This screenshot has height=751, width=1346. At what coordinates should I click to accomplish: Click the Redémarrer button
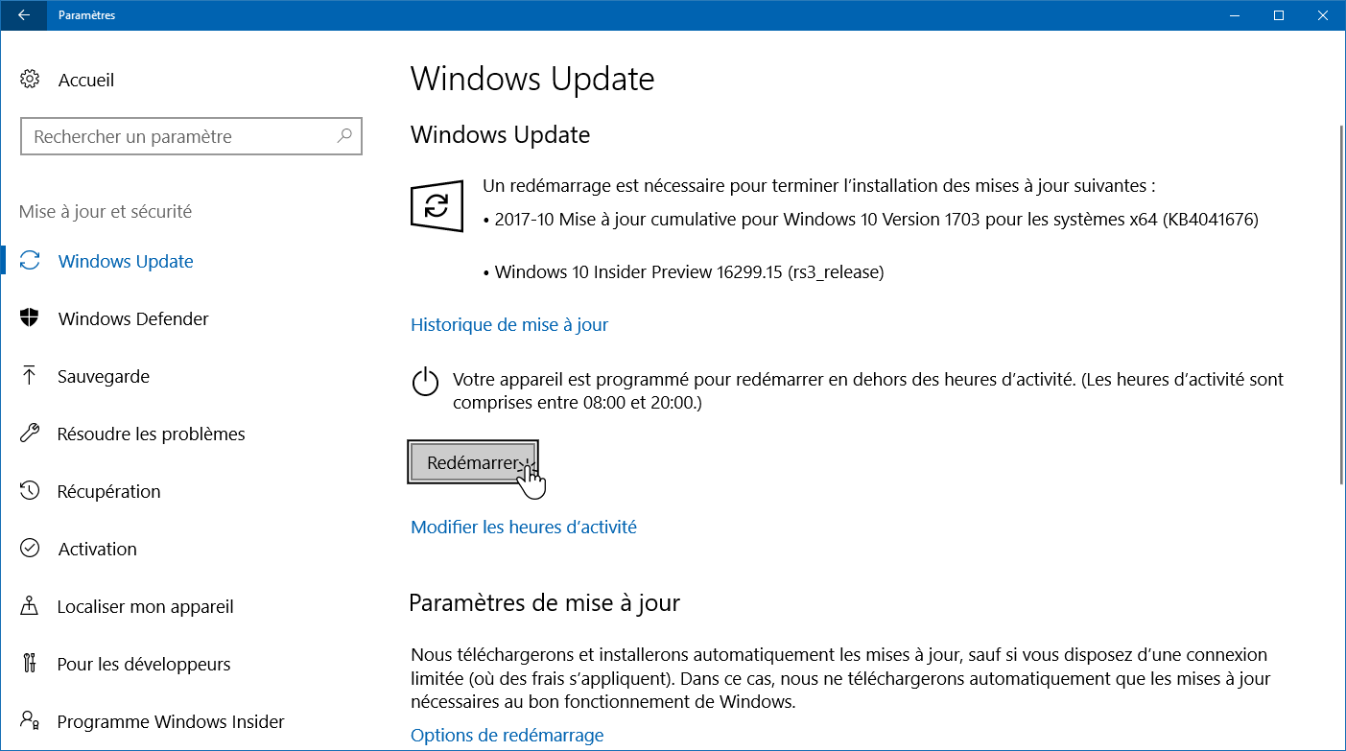[x=473, y=462]
